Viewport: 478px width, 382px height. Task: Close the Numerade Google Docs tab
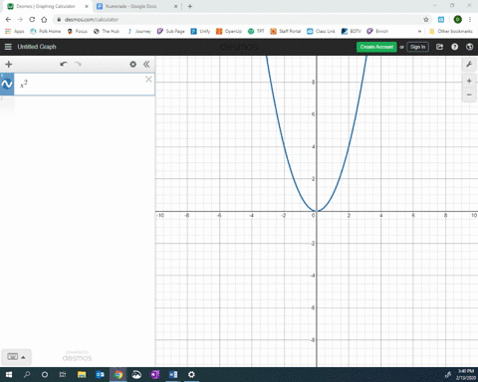click(176, 6)
